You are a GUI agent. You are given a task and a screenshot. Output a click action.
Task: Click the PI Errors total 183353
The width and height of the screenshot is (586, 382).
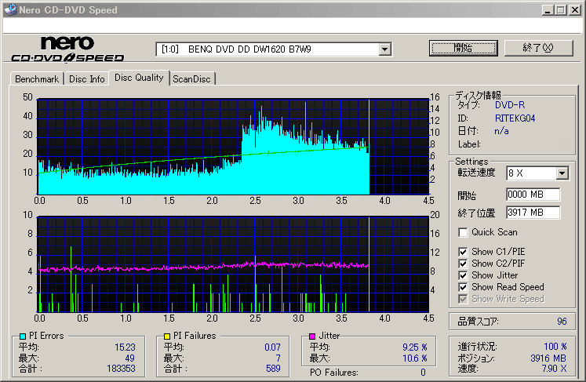click(121, 369)
